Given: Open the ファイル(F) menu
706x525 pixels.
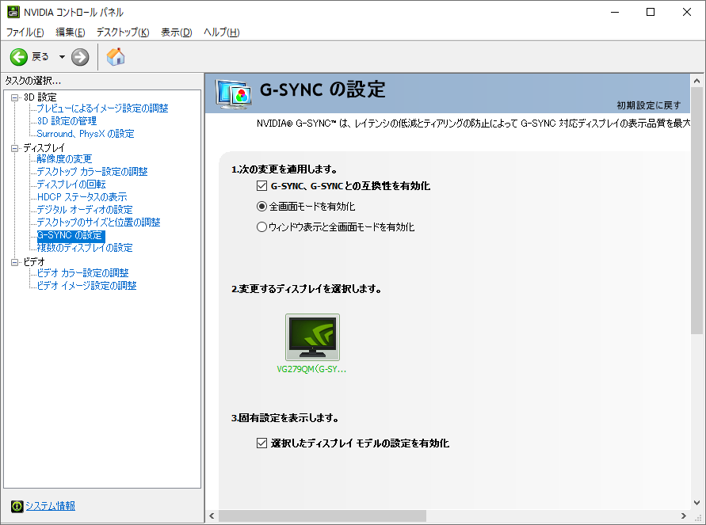Looking at the screenshot, I should click(x=25, y=32).
